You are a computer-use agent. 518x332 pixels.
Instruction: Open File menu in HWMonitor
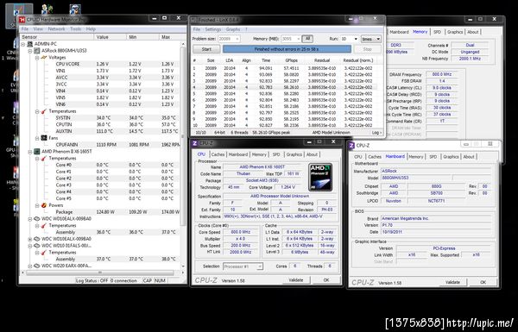coord(25,29)
